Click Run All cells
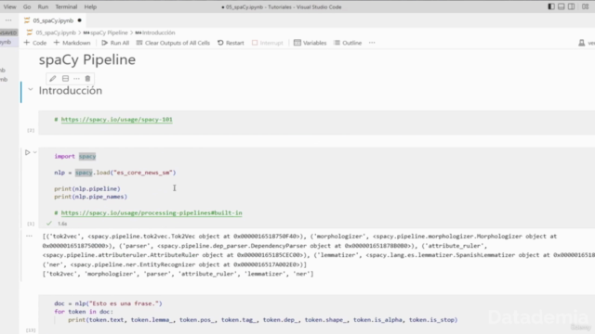595x334 pixels. coord(115,43)
